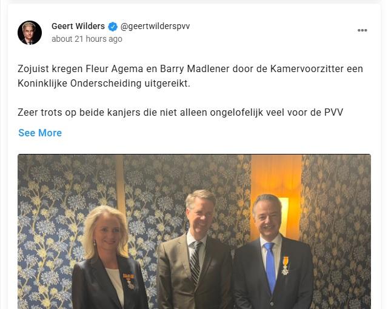Click the striped tie in the photo

click(196, 262)
